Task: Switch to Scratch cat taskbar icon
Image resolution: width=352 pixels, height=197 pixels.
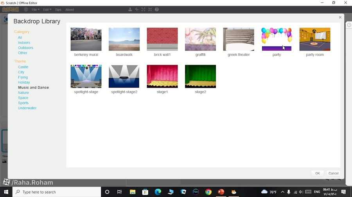Action: [234, 192]
